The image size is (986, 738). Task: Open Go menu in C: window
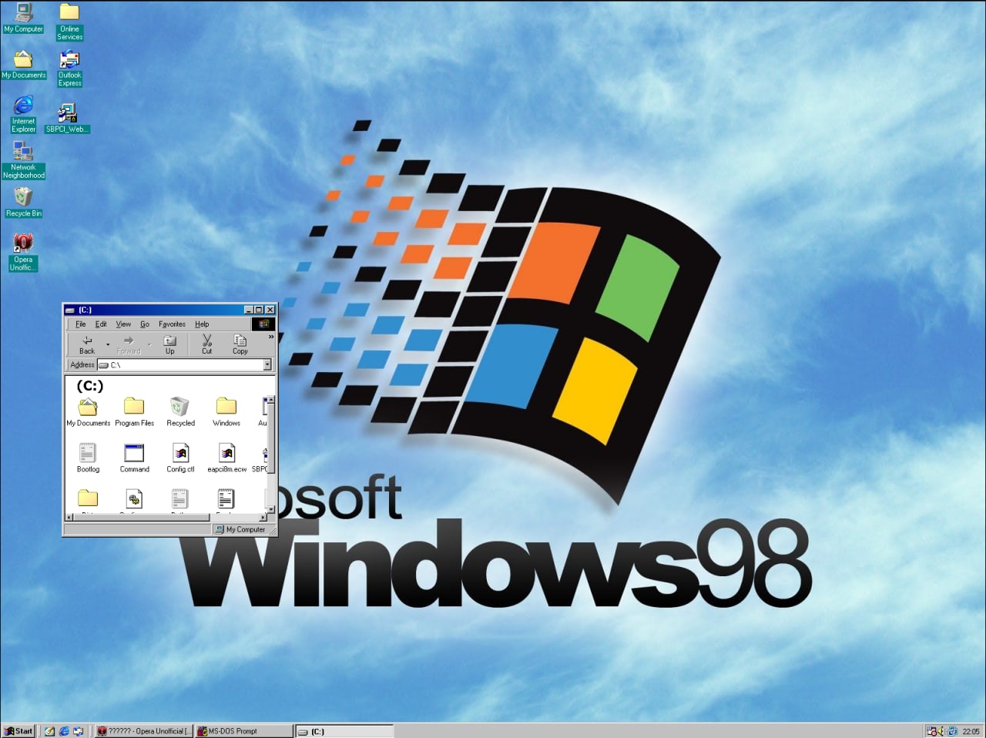point(145,324)
